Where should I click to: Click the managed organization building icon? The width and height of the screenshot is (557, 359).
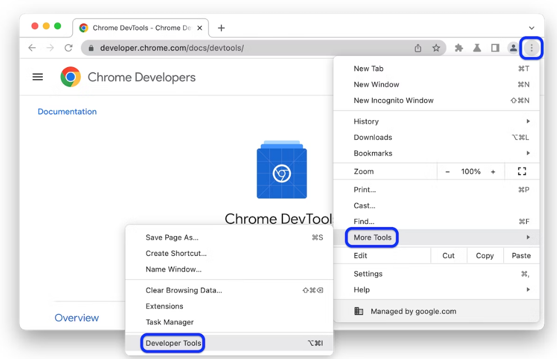tap(359, 311)
